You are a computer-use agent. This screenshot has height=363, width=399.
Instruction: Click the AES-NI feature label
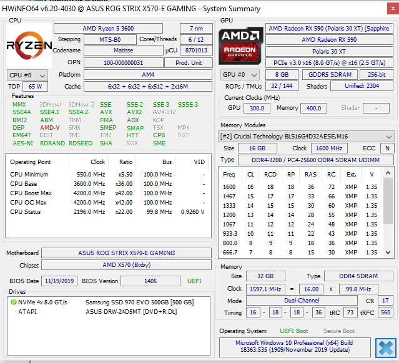click(x=22, y=143)
